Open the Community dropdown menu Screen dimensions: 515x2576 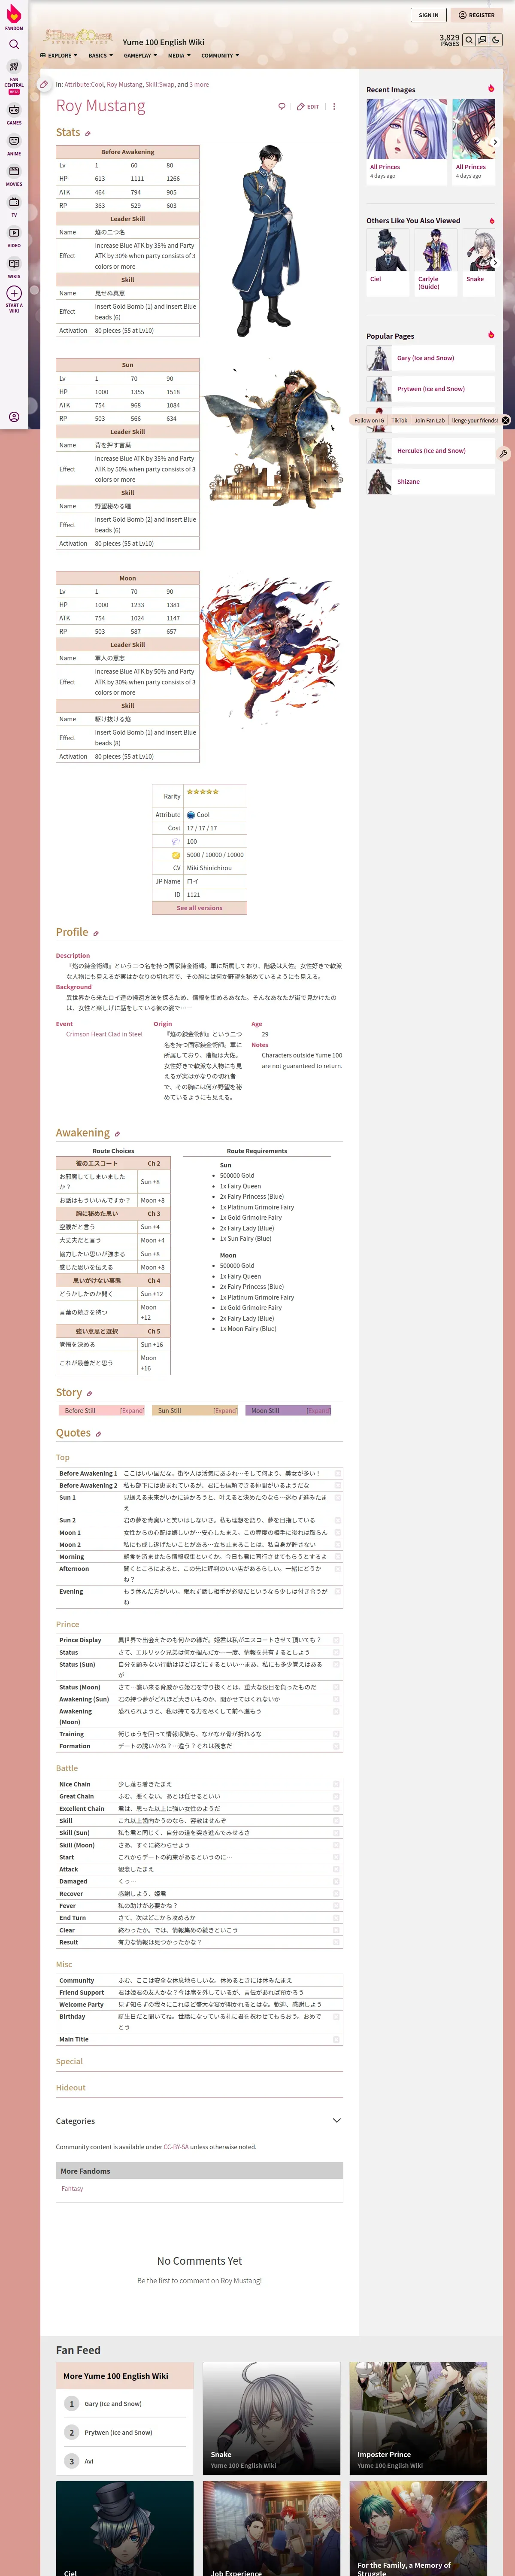pyautogui.click(x=220, y=56)
